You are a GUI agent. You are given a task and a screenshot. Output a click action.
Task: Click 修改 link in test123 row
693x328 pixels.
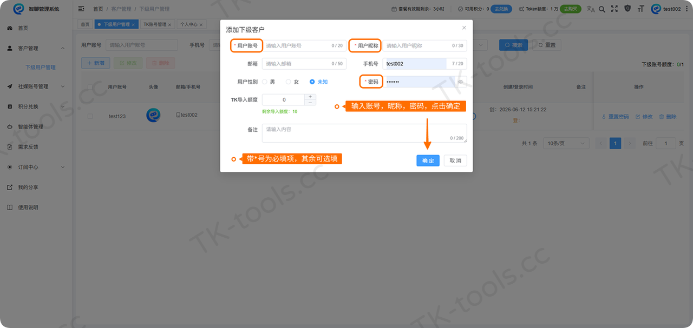coord(644,117)
